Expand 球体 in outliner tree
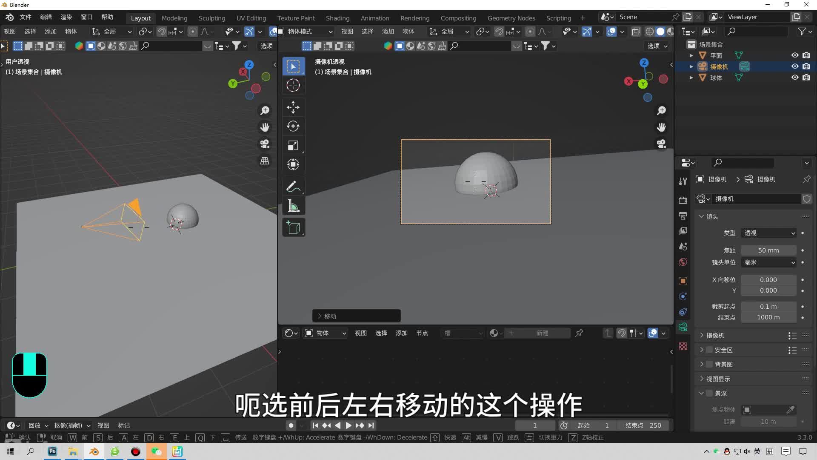The height and width of the screenshot is (460, 817). [x=691, y=78]
